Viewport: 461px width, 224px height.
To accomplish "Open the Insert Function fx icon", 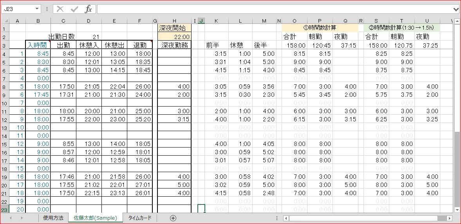I will pyautogui.click(x=88, y=9).
